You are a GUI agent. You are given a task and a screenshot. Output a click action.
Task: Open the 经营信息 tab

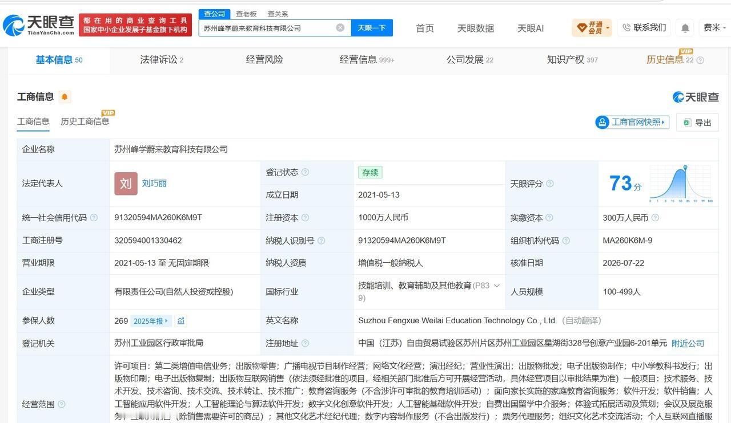367,59
